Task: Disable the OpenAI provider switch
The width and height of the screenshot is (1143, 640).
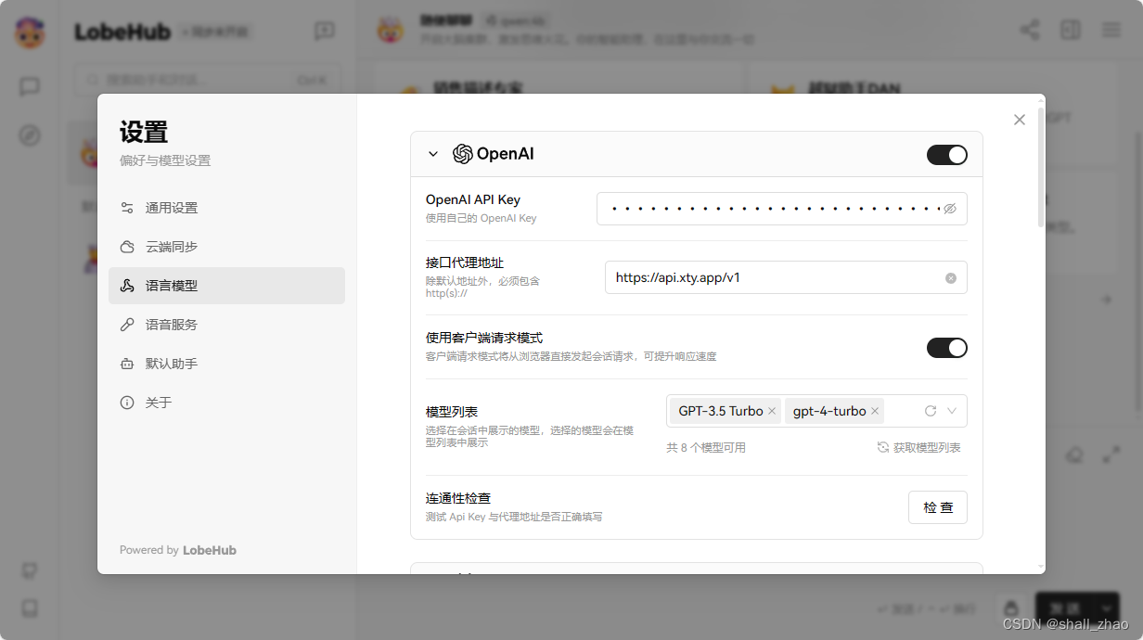Action: 947,155
